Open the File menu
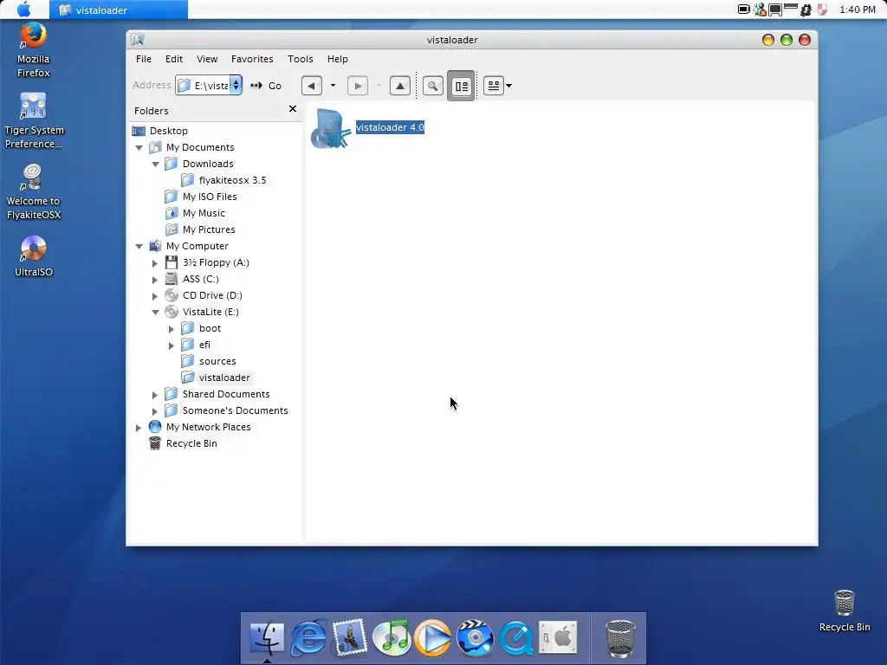 click(x=144, y=59)
